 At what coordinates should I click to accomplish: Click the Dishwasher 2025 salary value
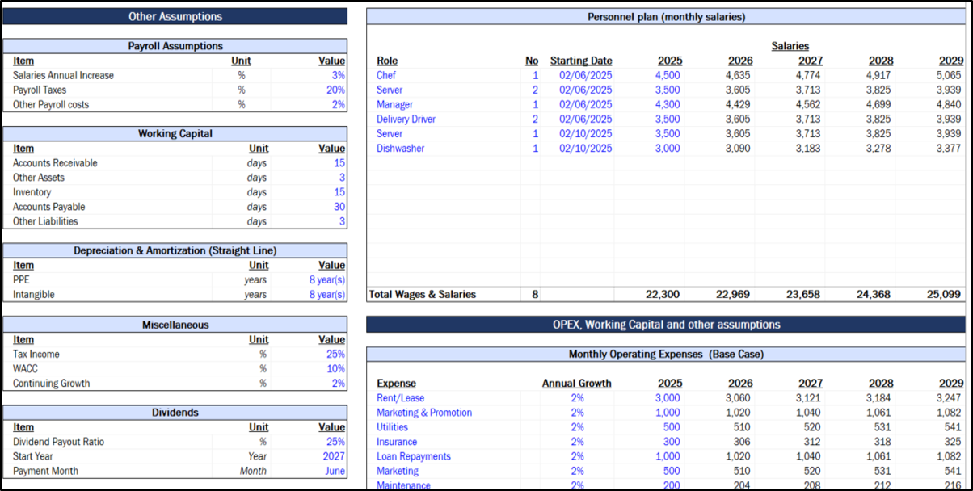(668, 148)
